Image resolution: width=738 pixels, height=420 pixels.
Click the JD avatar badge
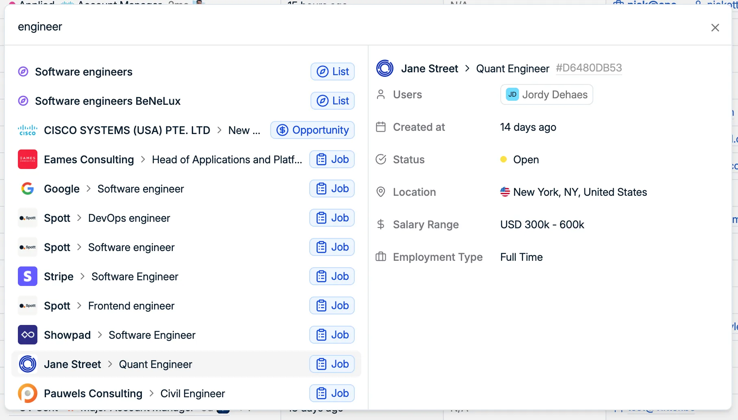point(512,95)
